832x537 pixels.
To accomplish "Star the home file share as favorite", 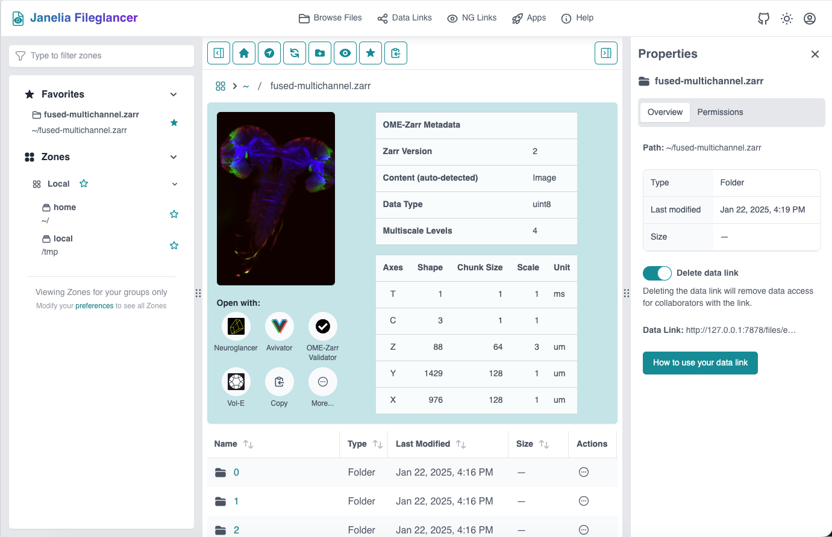I will click(174, 214).
